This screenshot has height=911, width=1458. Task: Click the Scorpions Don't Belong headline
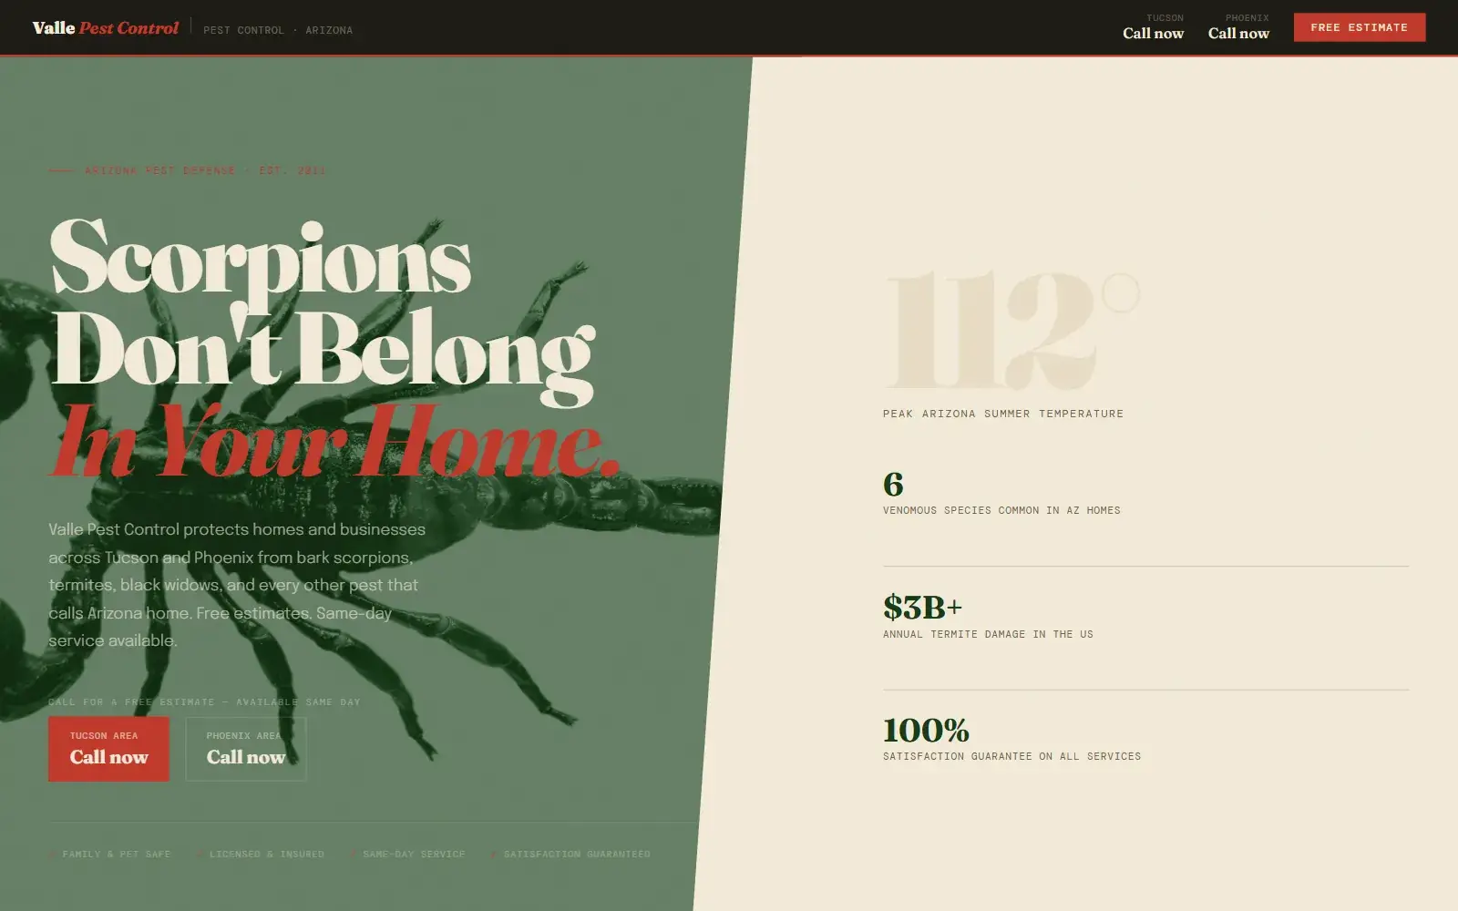(323, 305)
